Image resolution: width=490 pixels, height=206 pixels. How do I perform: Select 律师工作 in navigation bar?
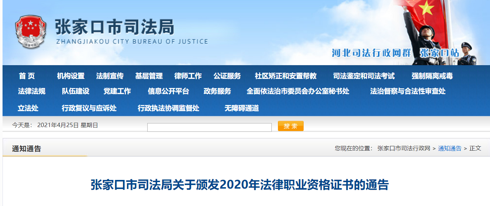(188, 76)
